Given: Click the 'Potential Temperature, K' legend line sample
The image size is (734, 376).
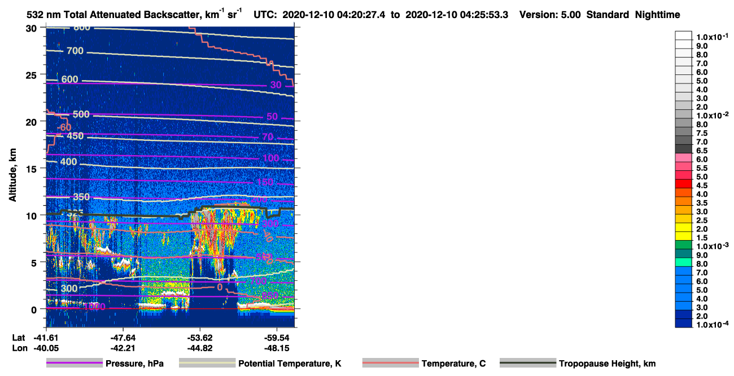Looking at the screenshot, I should tap(207, 364).
